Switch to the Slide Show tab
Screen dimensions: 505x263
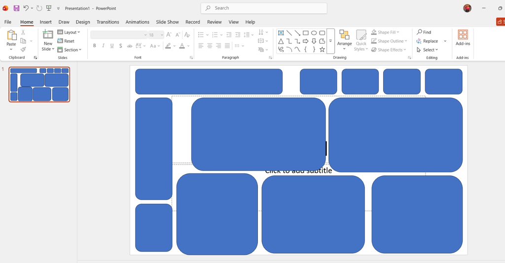[167, 22]
